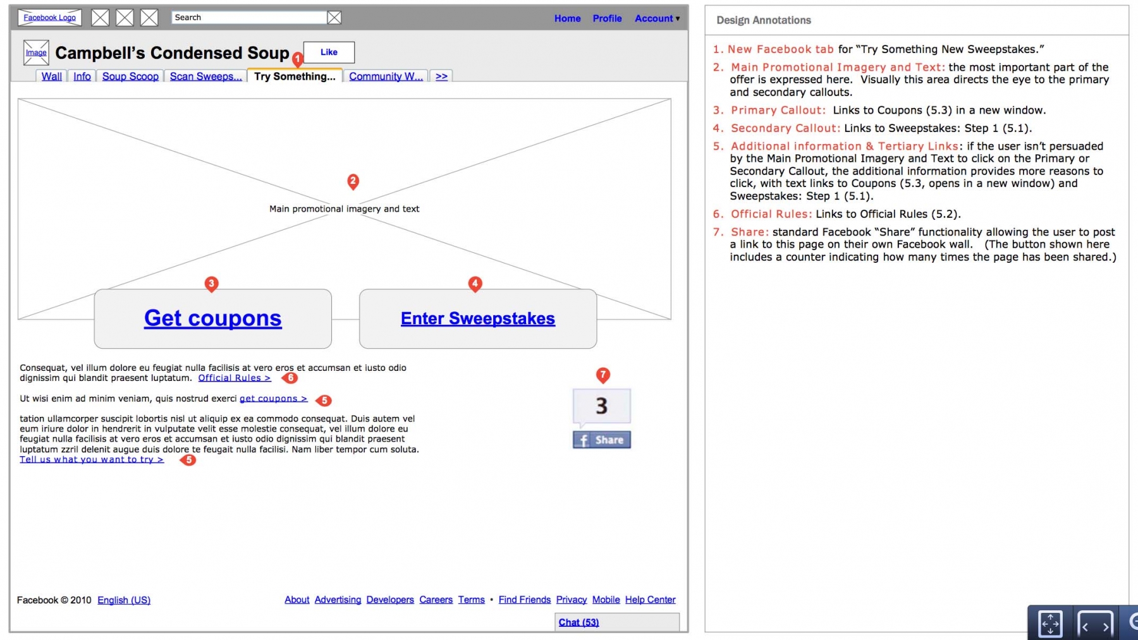
Task: Open the About footer link
Action: 297,600
